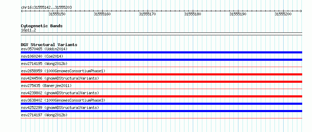
Task: Click ruler position label 31555180
Action: 192,14
